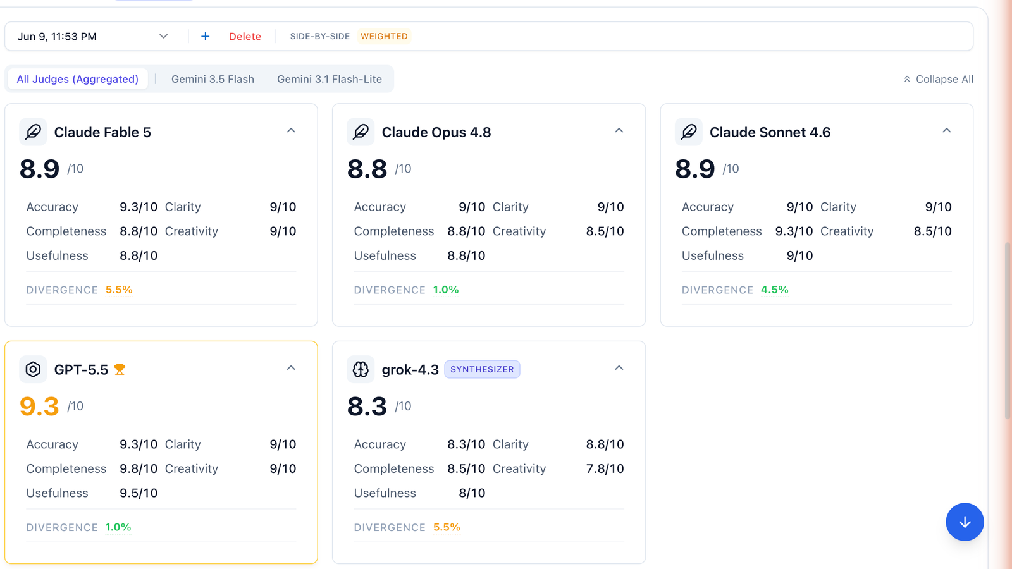Viewport: 1012px width, 569px height.
Task: Collapse the GPT-5.5 card
Action: 291,368
